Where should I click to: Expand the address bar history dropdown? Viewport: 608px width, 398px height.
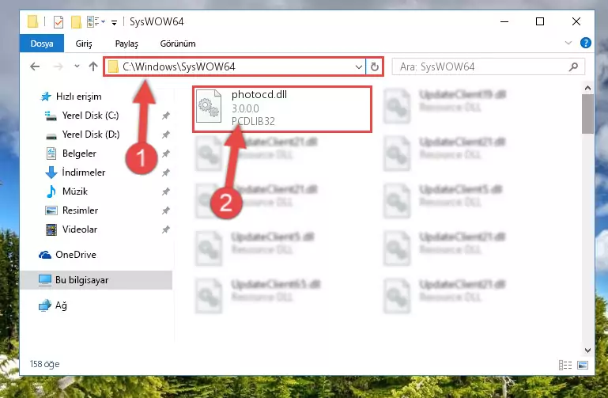click(359, 66)
